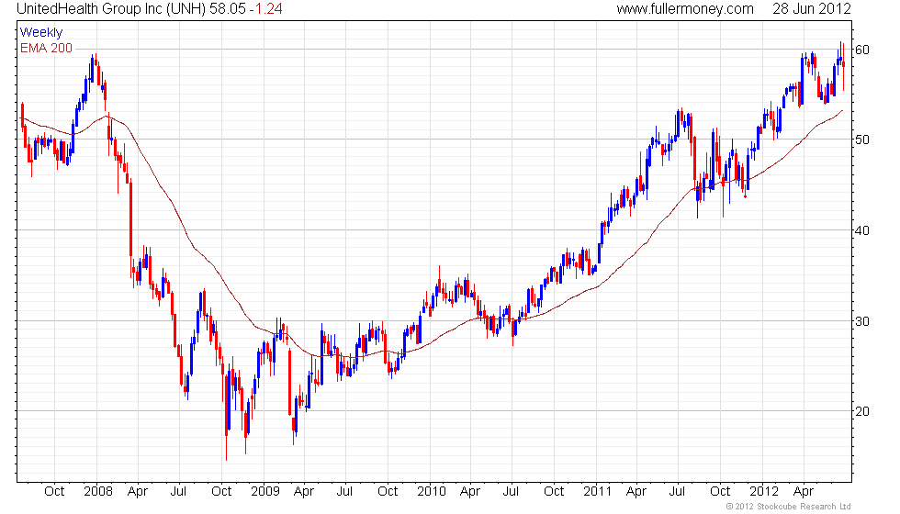900x514 pixels.
Task: Click the UnitedHealth Group Inc (UNH) title
Action: coord(111,8)
